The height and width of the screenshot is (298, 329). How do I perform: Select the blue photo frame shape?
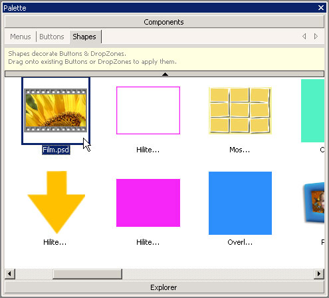[314, 202]
